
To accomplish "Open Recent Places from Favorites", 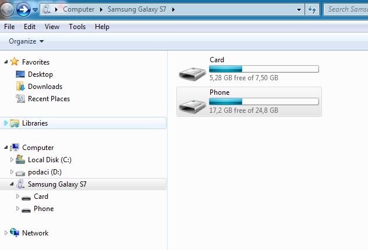I will pyautogui.click(x=49, y=99).
